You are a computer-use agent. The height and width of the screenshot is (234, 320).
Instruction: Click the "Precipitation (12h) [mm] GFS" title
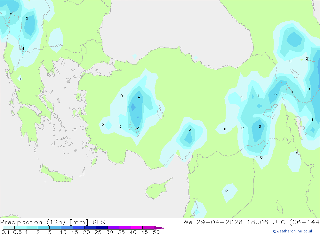pyautogui.click(x=52, y=222)
